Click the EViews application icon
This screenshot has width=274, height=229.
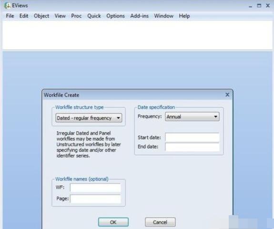7,6
